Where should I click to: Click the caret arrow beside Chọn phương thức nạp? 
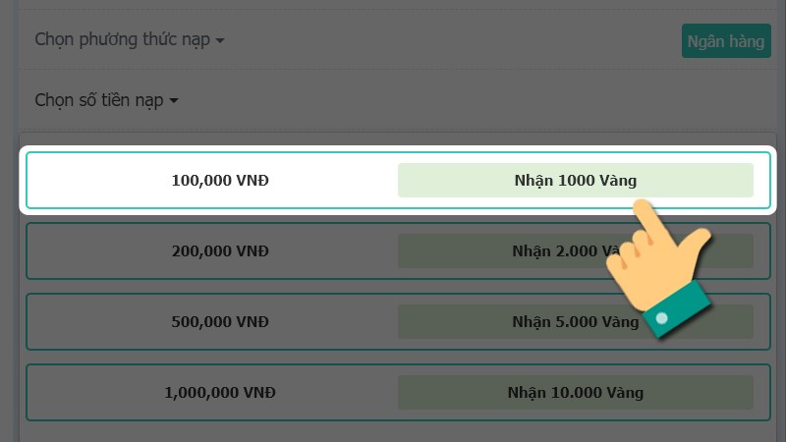point(220,40)
